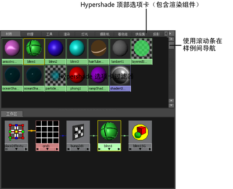Select the place2dTexture node swatch
This screenshot has height=189, width=233.
16,132
